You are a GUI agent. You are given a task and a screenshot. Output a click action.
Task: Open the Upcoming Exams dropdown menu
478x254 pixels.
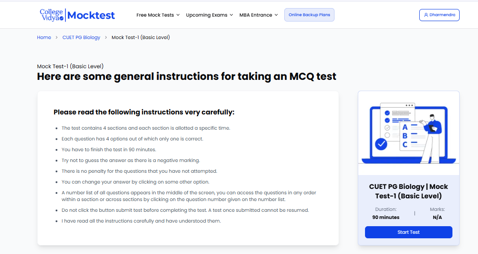point(209,15)
